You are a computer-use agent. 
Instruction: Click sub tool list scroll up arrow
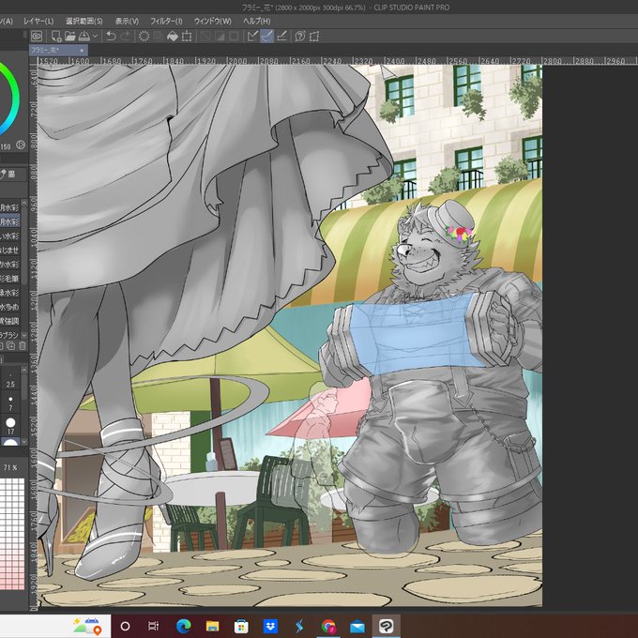(x=24, y=203)
